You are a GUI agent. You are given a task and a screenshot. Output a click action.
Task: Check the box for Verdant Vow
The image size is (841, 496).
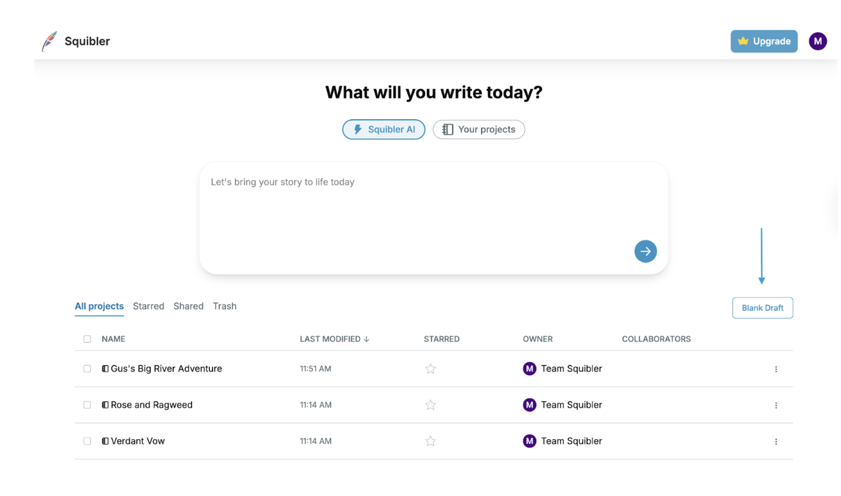(87, 441)
